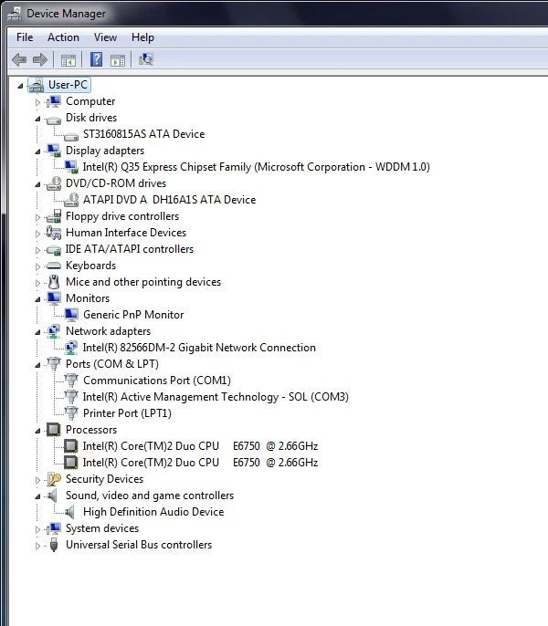The width and height of the screenshot is (548, 626).
Task: Click the ST3160815AS disk device icon
Action: [x=71, y=136]
